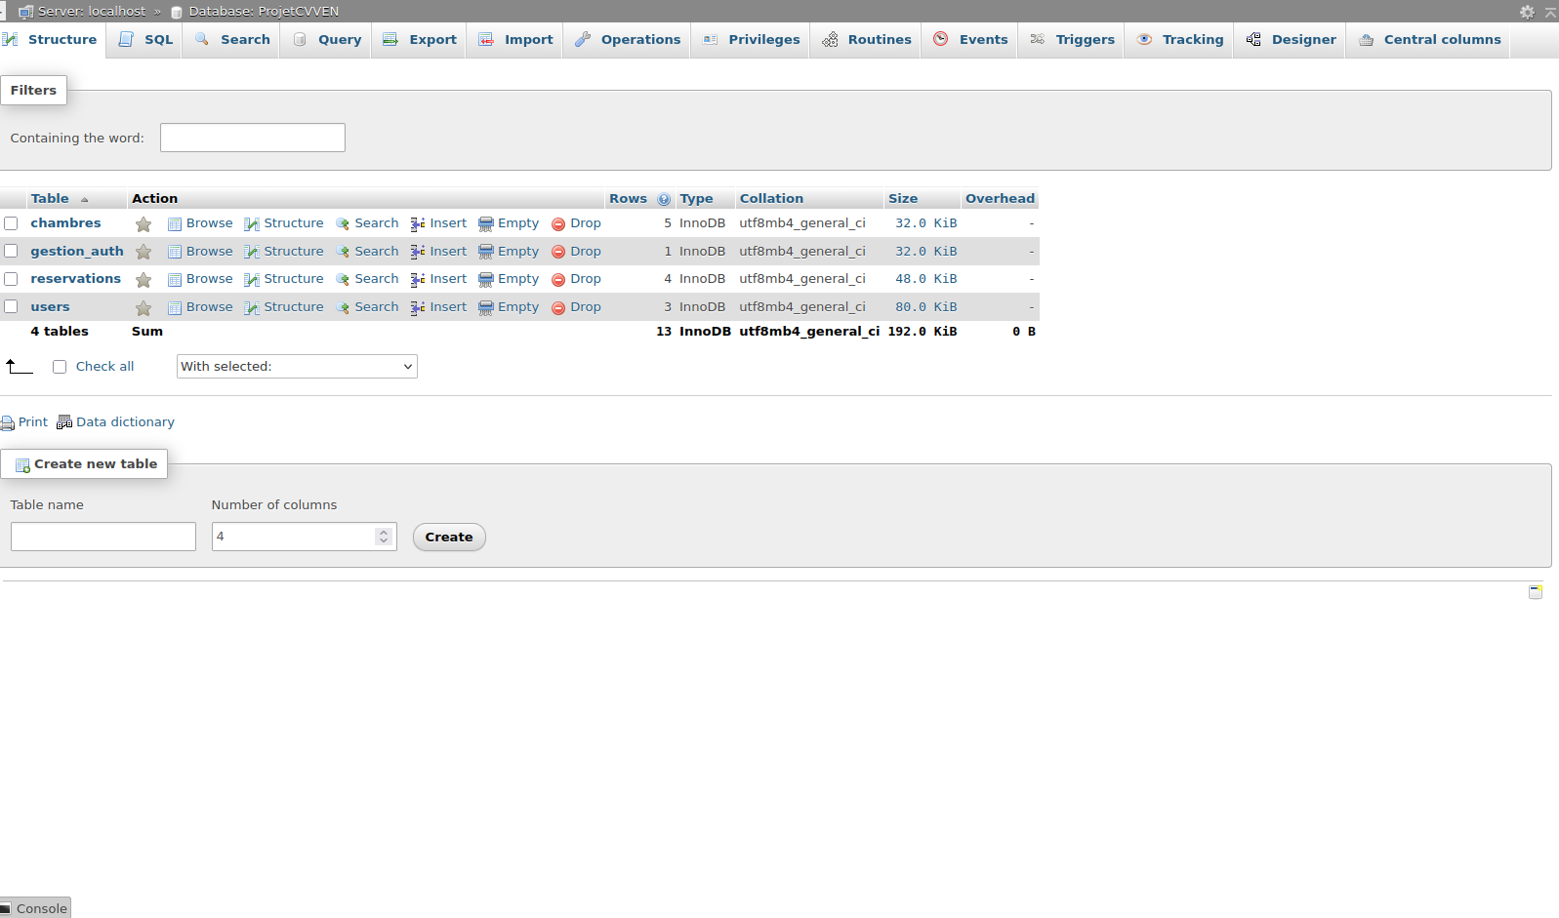
Task: Click Empty link text for reservations table
Action: pyautogui.click(x=518, y=279)
